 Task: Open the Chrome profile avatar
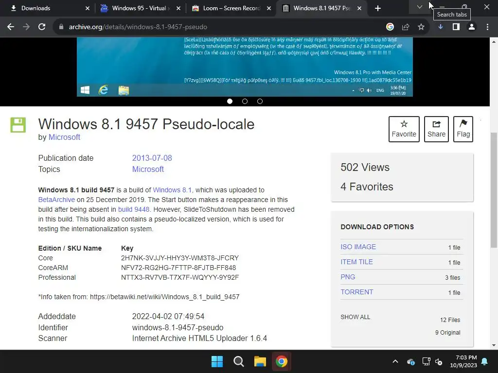pos(472,27)
